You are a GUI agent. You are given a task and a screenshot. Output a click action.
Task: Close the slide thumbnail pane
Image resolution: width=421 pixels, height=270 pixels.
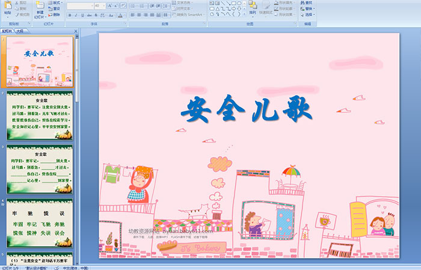pos(76,31)
